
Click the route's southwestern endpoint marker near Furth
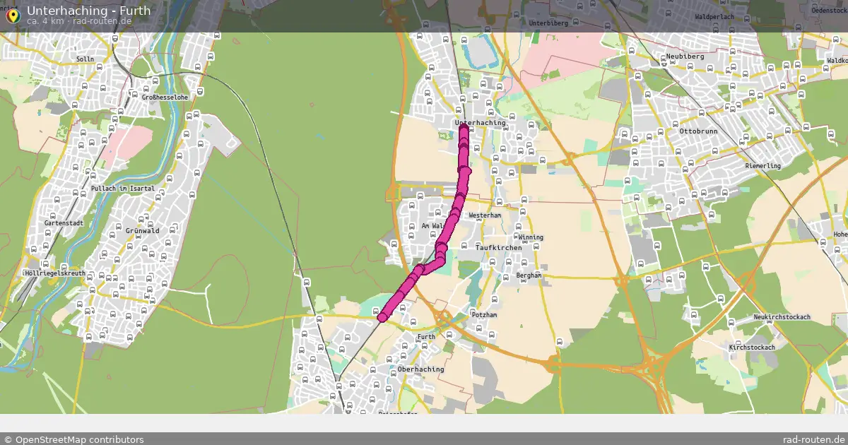(382, 318)
